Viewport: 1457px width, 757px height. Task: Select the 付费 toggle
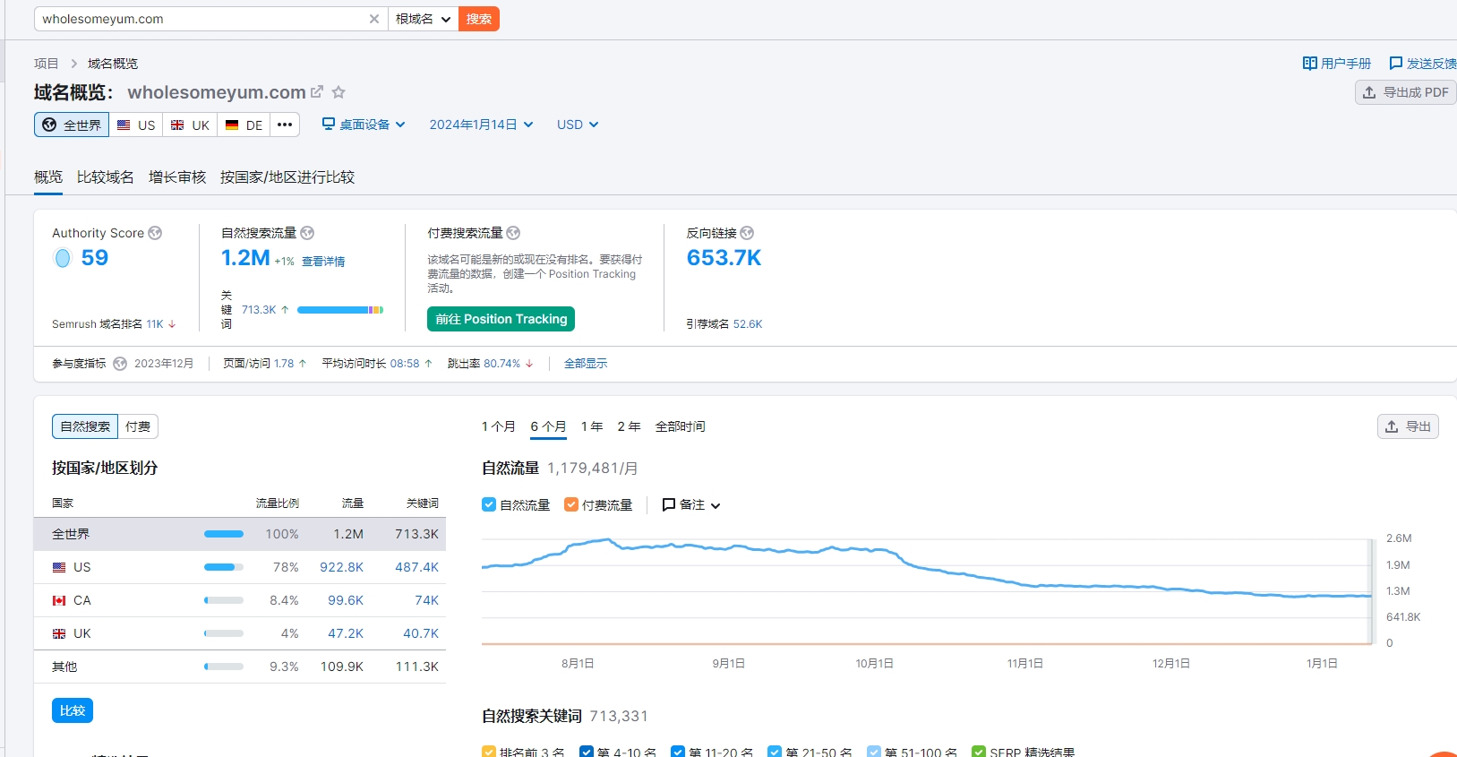click(x=138, y=426)
